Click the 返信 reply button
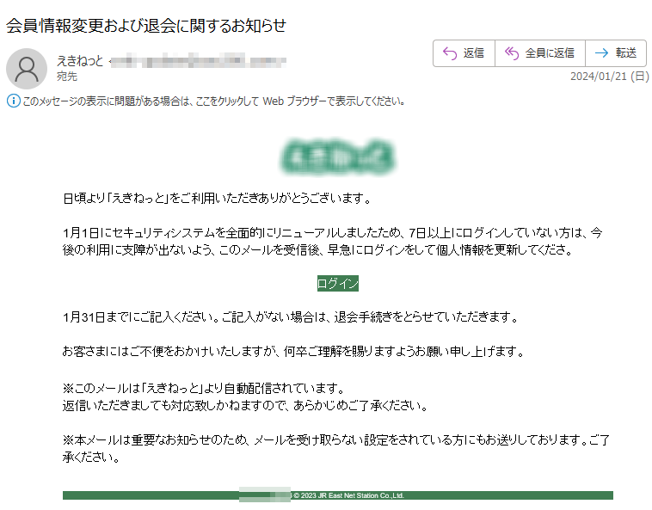652x510 pixels. point(464,53)
